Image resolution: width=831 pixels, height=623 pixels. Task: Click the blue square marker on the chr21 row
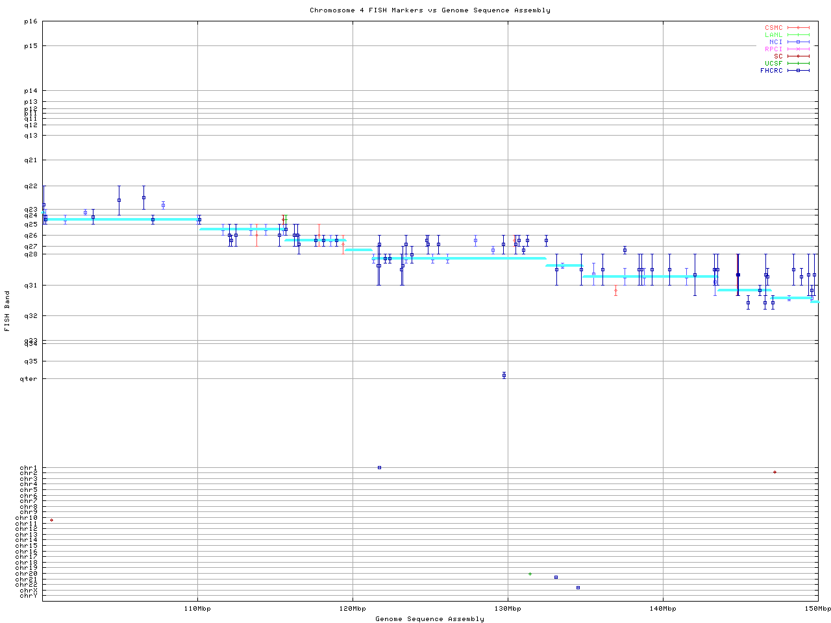pos(556,577)
